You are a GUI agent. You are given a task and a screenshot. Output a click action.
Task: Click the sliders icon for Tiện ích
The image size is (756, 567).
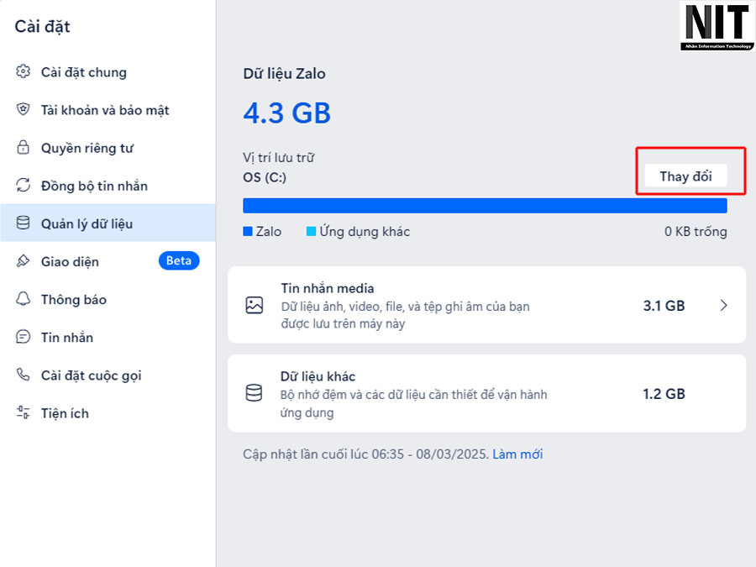[x=23, y=412]
